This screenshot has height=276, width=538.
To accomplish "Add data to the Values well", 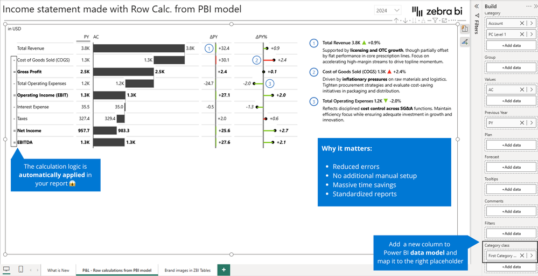I will click(511, 101).
